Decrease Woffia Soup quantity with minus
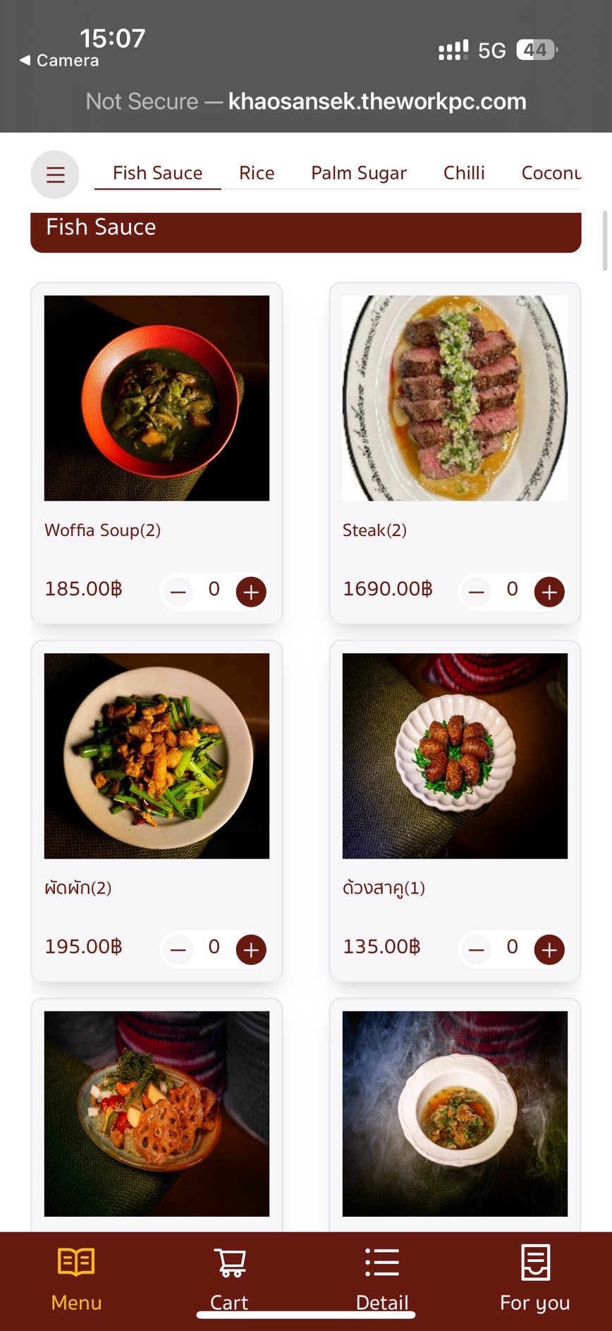The height and width of the screenshot is (1331, 612). [178, 592]
